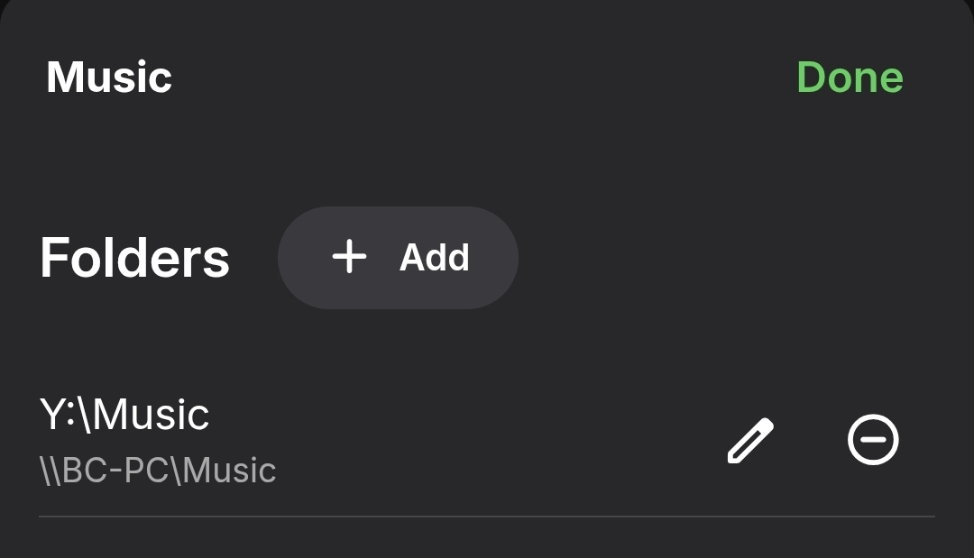Hit the rounded Add folder button
The height and width of the screenshot is (558, 974).
point(398,258)
